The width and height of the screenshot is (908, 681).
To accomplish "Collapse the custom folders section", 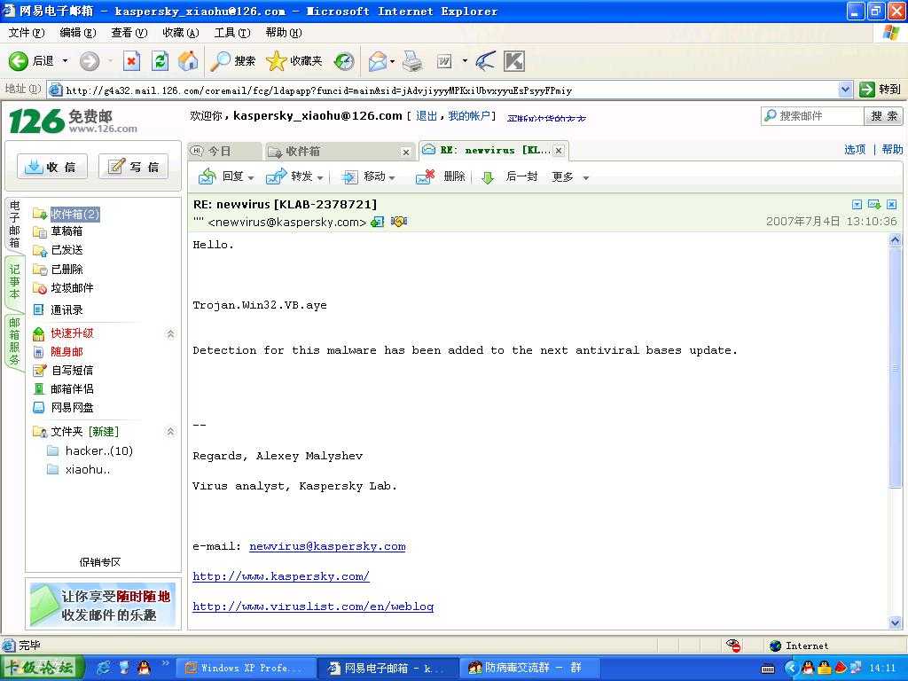I will point(170,432).
